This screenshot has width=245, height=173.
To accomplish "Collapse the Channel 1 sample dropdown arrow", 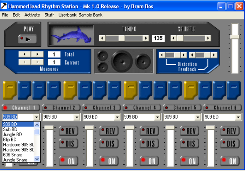I will coord(37,117).
